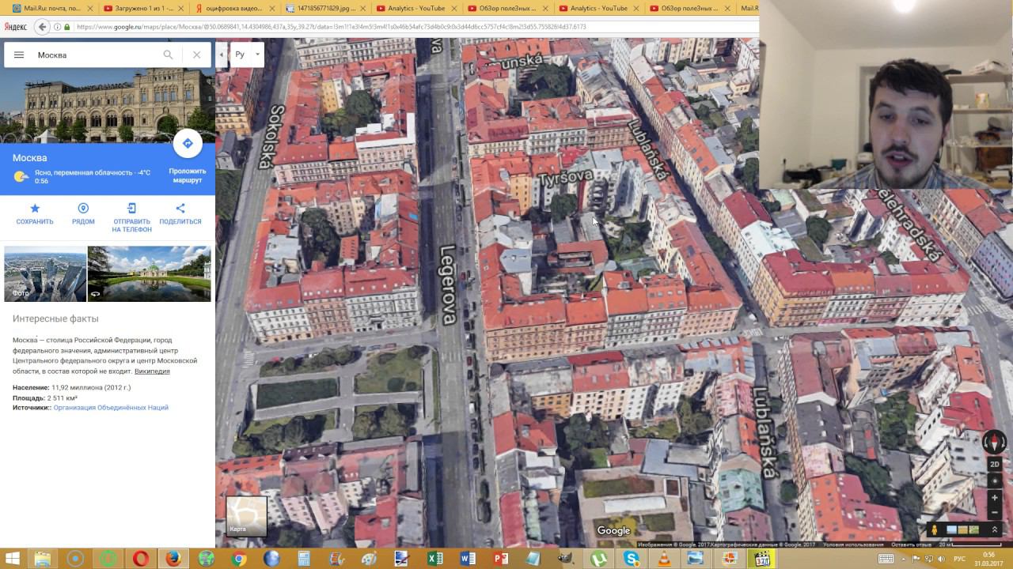Click the Legerova street label

click(448, 284)
